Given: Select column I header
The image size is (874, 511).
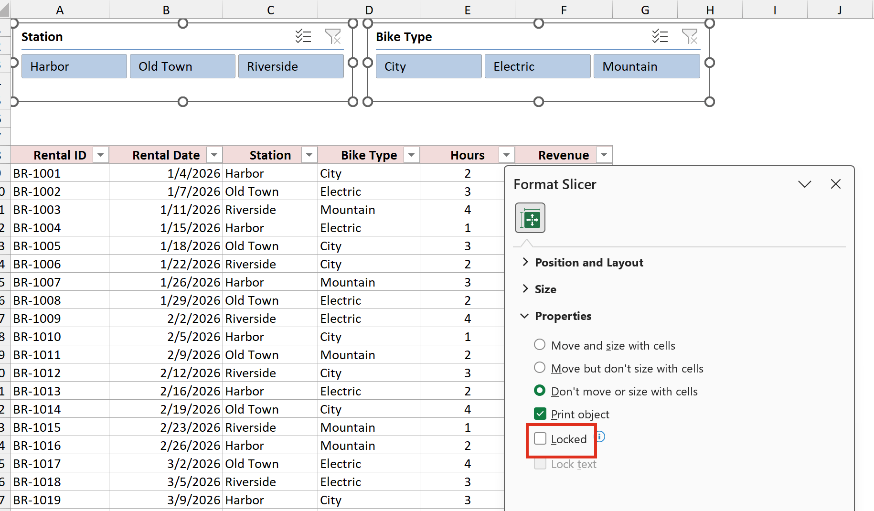Looking at the screenshot, I should point(775,10).
